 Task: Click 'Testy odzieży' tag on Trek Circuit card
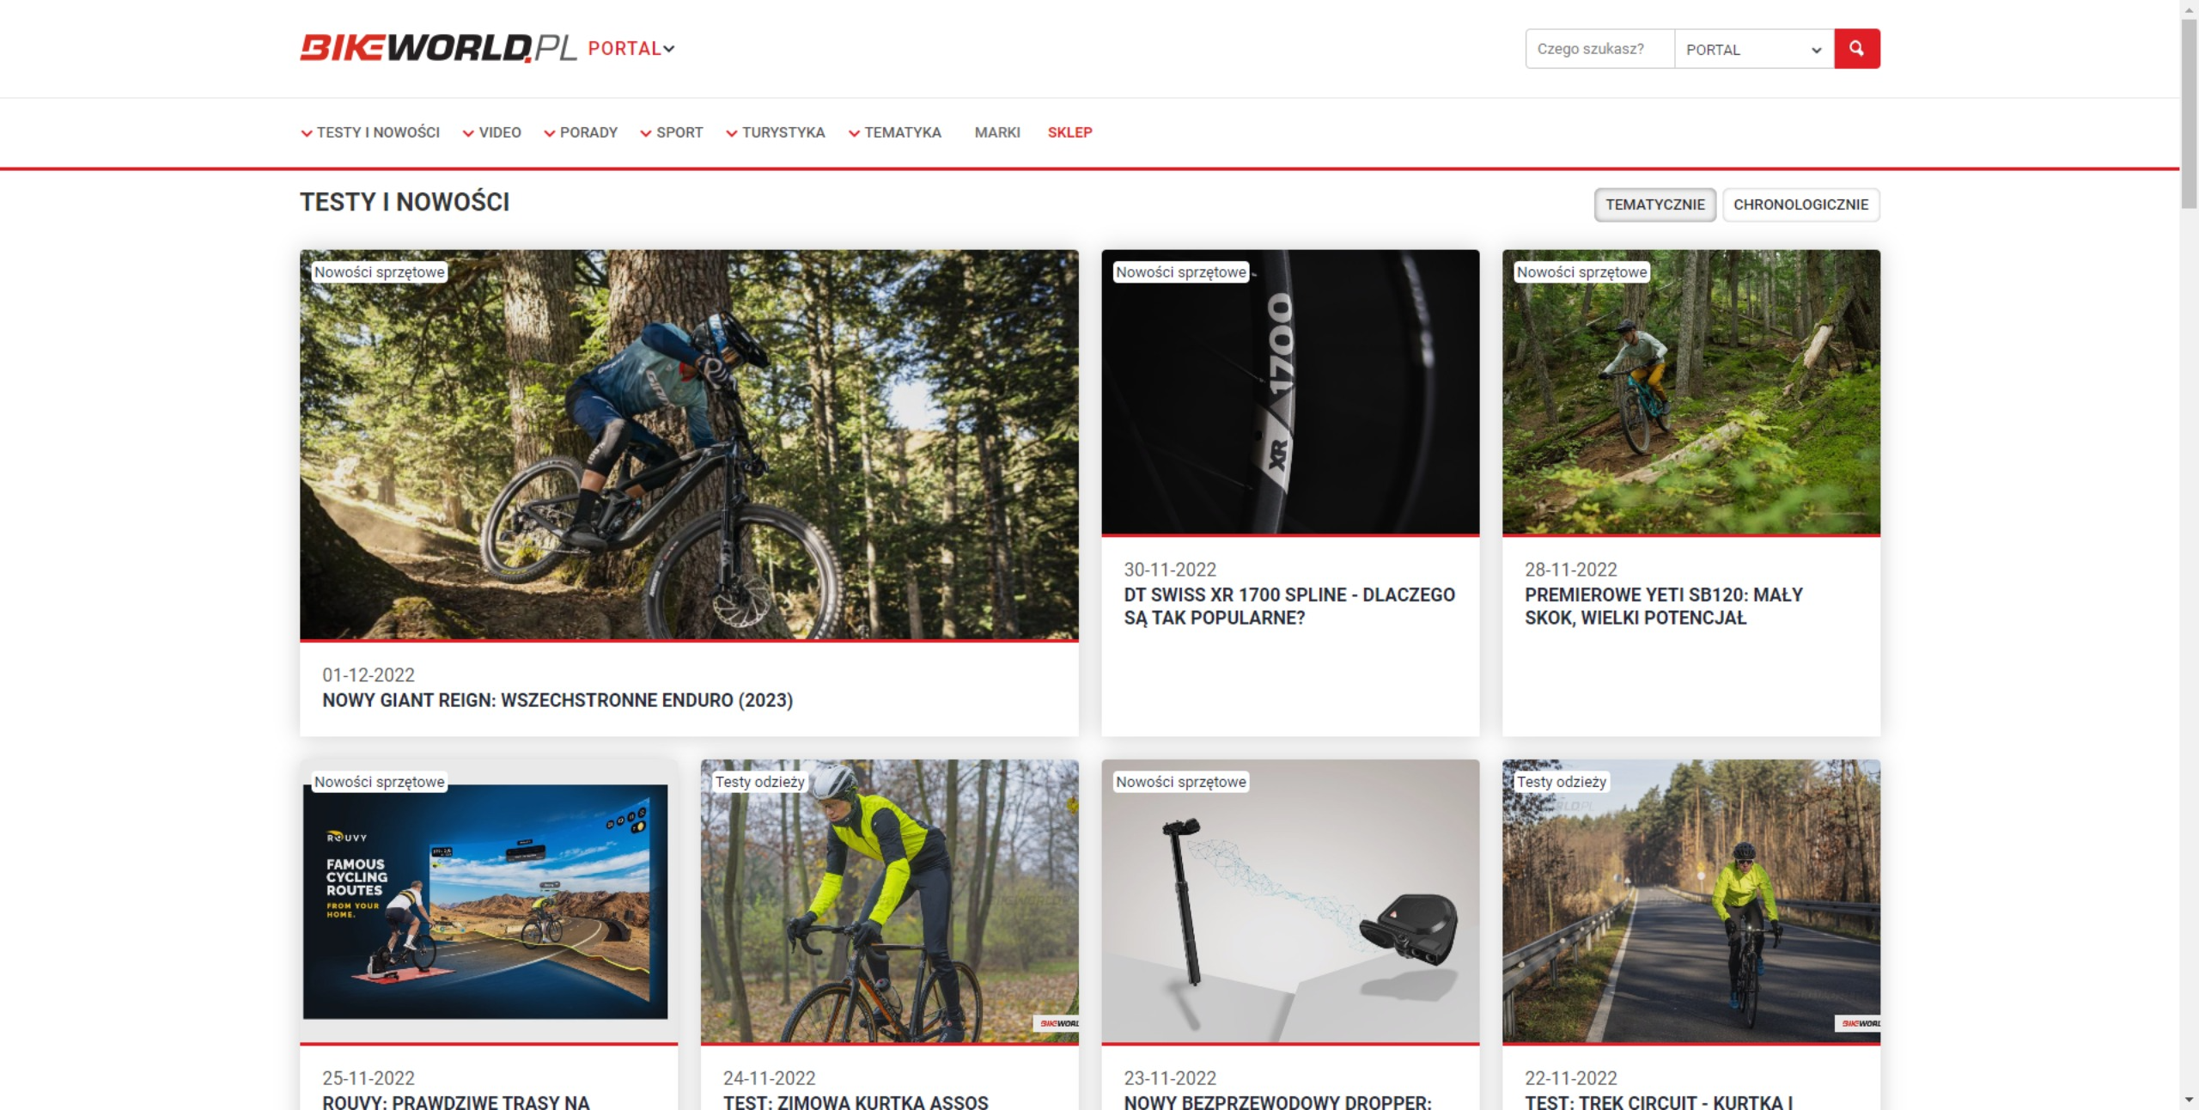[1561, 782]
